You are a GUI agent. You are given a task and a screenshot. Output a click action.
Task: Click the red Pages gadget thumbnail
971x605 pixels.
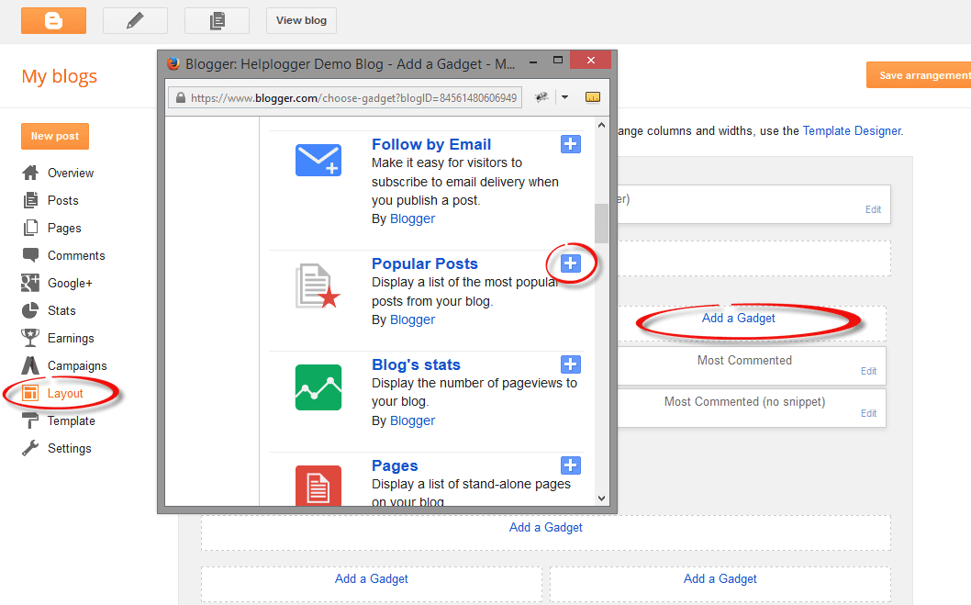click(x=318, y=486)
